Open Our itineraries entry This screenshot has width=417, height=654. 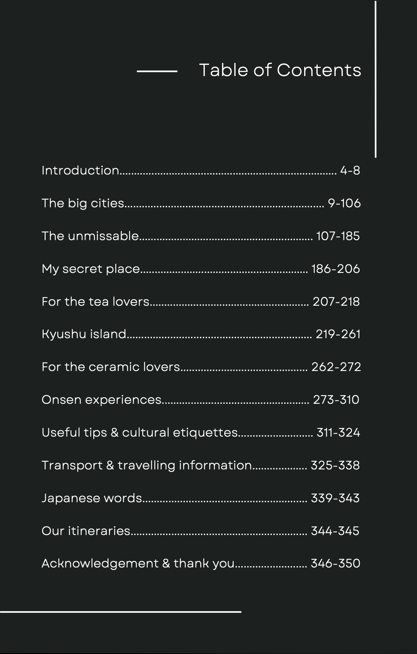coord(86,531)
